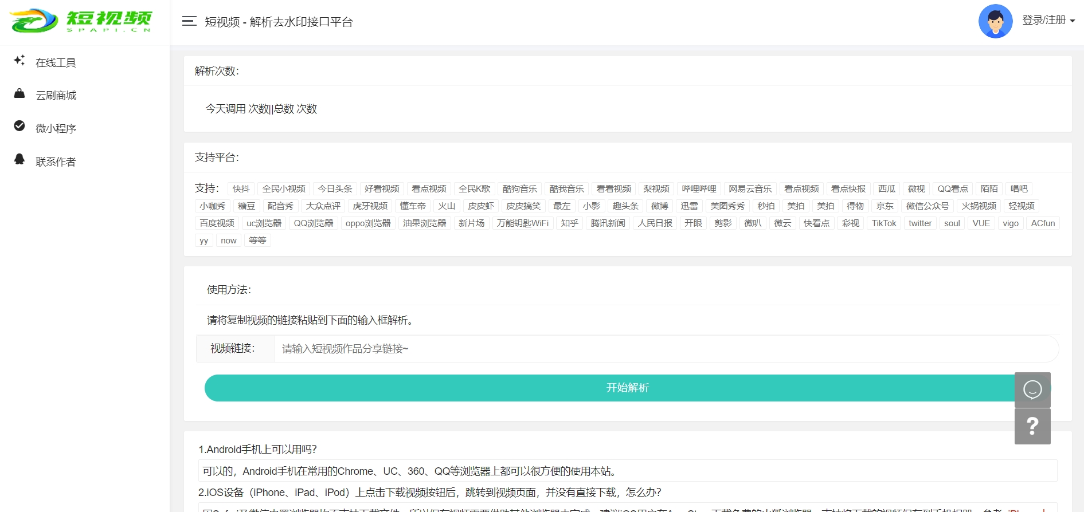Select 微小程序 in the sidebar
The height and width of the screenshot is (512, 1084).
pos(56,128)
